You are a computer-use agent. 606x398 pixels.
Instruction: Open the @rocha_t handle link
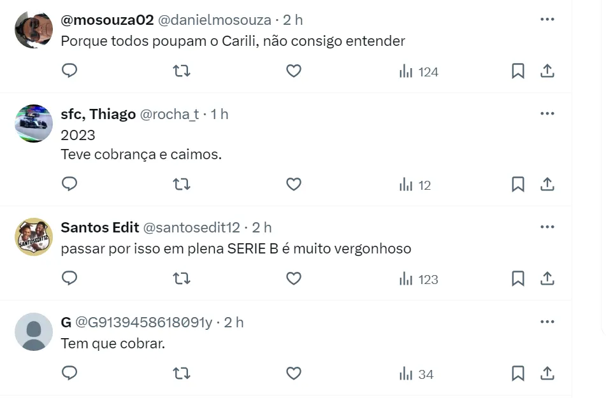pos(169,114)
